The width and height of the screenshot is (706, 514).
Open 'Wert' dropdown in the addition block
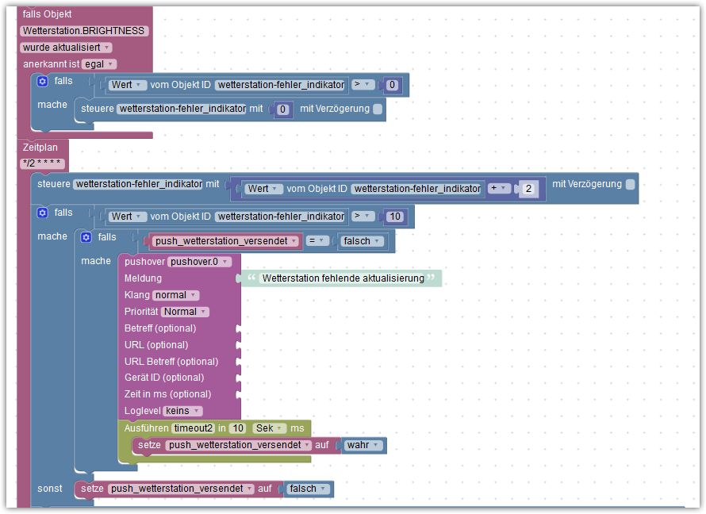pos(264,189)
